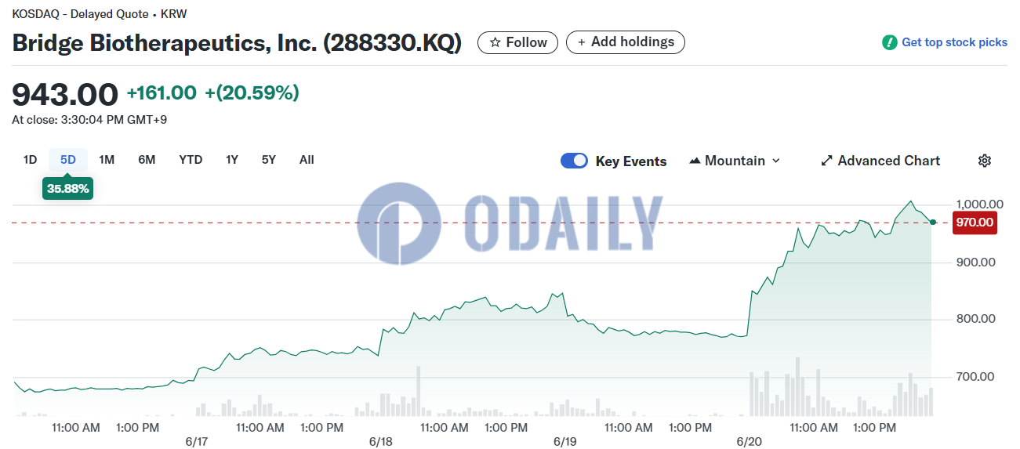Screen dimensions: 1020x449
Task: Click the Bridge Biotherapeutics, Inc. title
Action: pos(237,43)
